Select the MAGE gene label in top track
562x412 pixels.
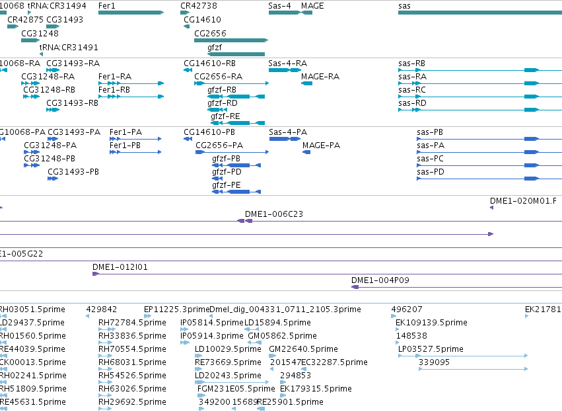pos(312,6)
